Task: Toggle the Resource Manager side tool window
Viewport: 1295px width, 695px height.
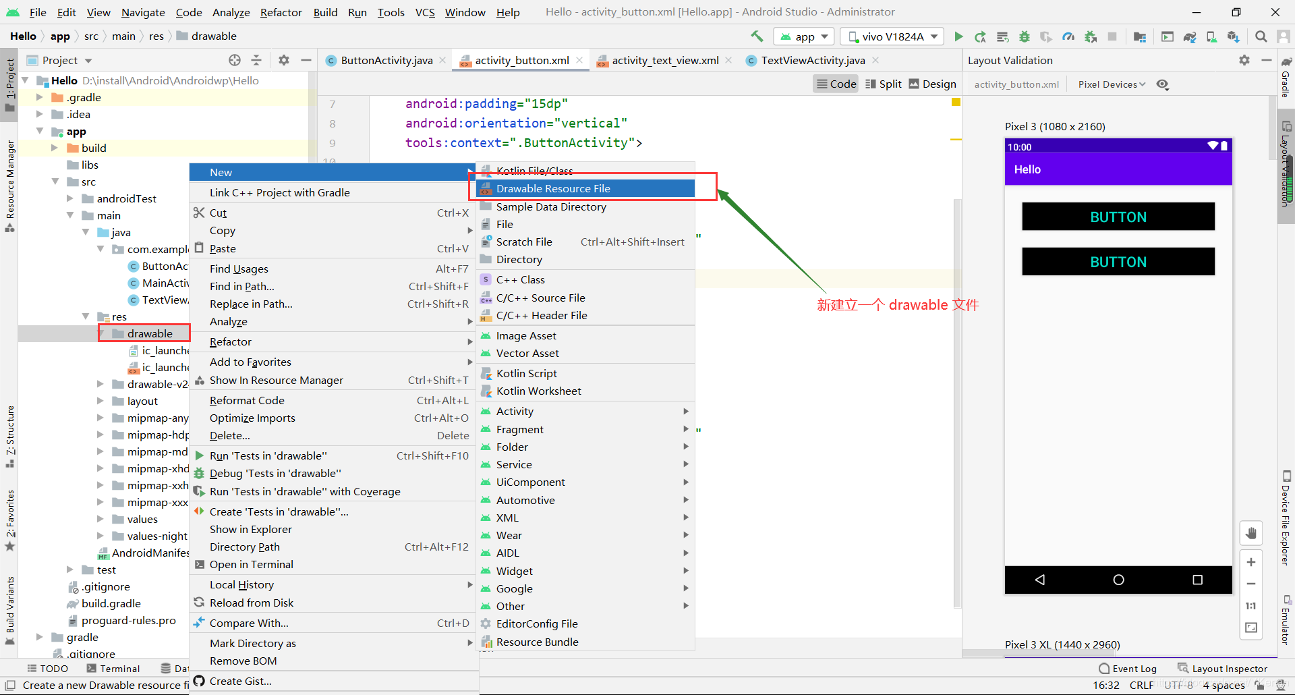Action: point(9,186)
